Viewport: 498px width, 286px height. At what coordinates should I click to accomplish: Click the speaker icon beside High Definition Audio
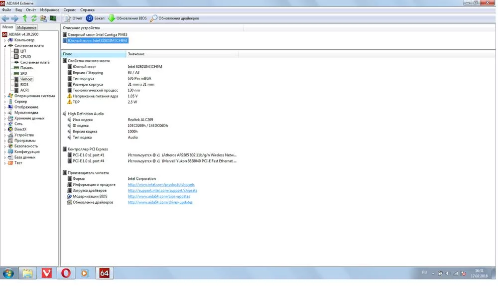64,114
